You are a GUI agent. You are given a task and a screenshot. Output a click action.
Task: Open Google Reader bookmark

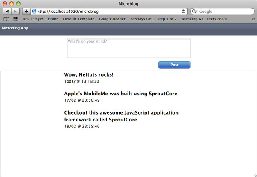point(112,19)
